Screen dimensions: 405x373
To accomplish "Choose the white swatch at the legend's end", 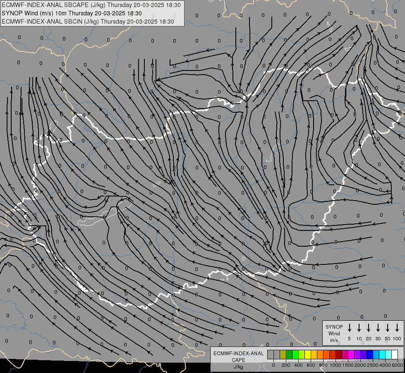I will (395, 354).
